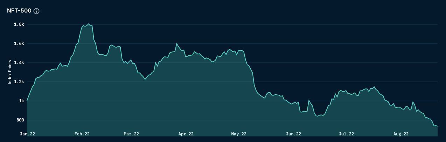Click the Jun.22 x-axis label
Viewport: 446px width, 142px height.
click(293, 134)
